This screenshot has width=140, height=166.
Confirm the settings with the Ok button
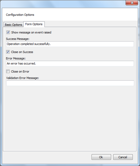click(101, 157)
